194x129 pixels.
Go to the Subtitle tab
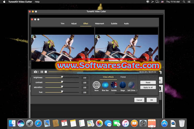(114, 23)
